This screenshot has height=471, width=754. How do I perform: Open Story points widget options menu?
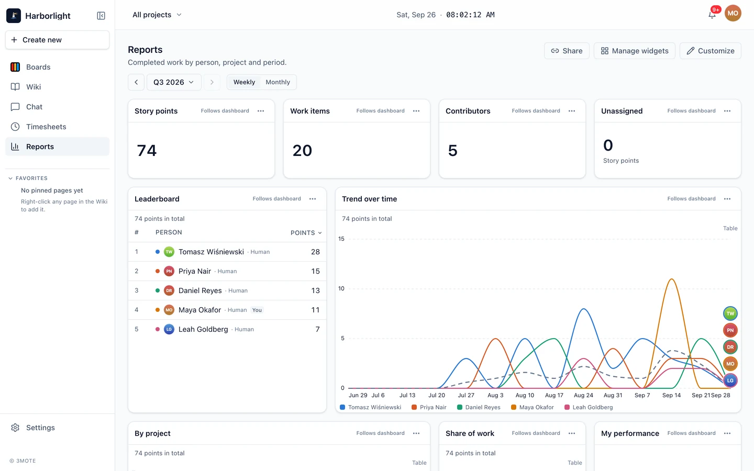coord(261,111)
